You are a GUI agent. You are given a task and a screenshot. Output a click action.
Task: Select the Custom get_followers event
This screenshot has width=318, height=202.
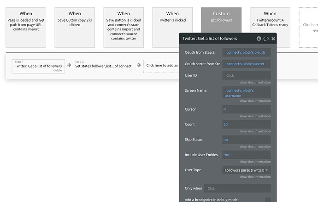tap(221, 28)
